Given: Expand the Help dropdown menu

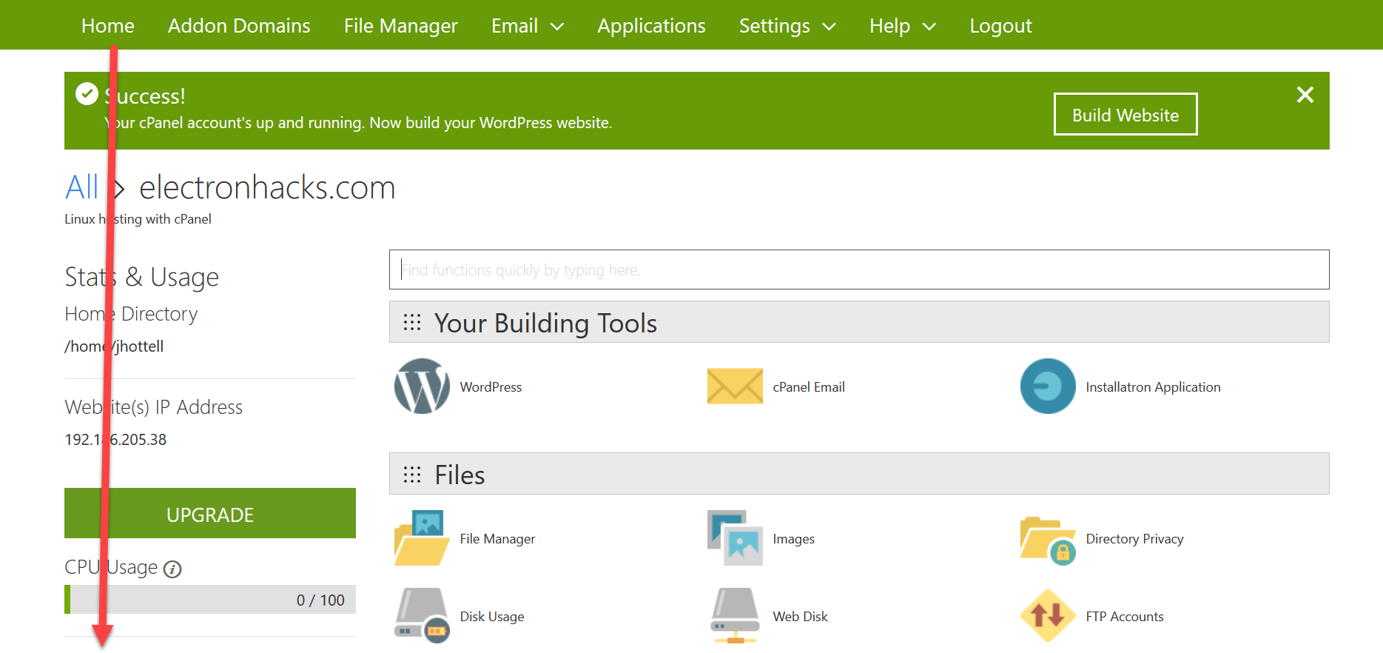Looking at the screenshot, I should pos(903,26).
